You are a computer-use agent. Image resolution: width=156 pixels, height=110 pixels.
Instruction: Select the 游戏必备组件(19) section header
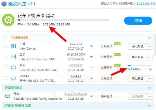[78, 106]
